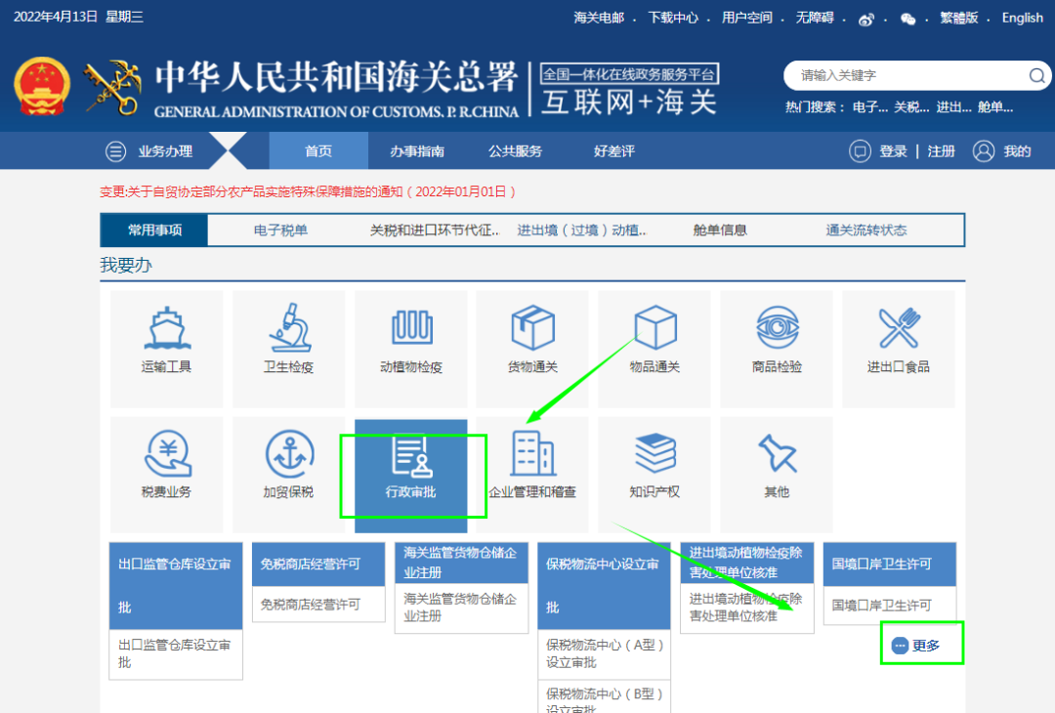Click the search magnifier icon

coord(1036,75)
